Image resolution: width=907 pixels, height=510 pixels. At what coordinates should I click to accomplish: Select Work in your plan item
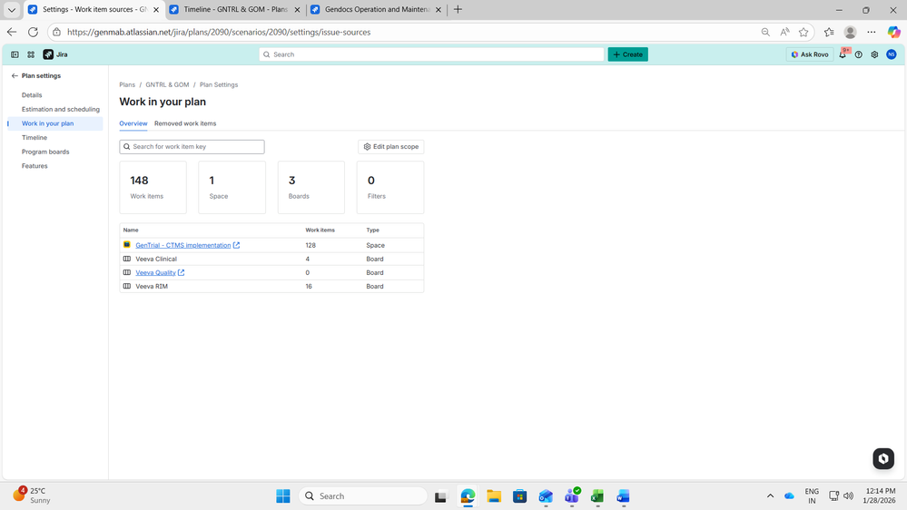coord(55,123)
